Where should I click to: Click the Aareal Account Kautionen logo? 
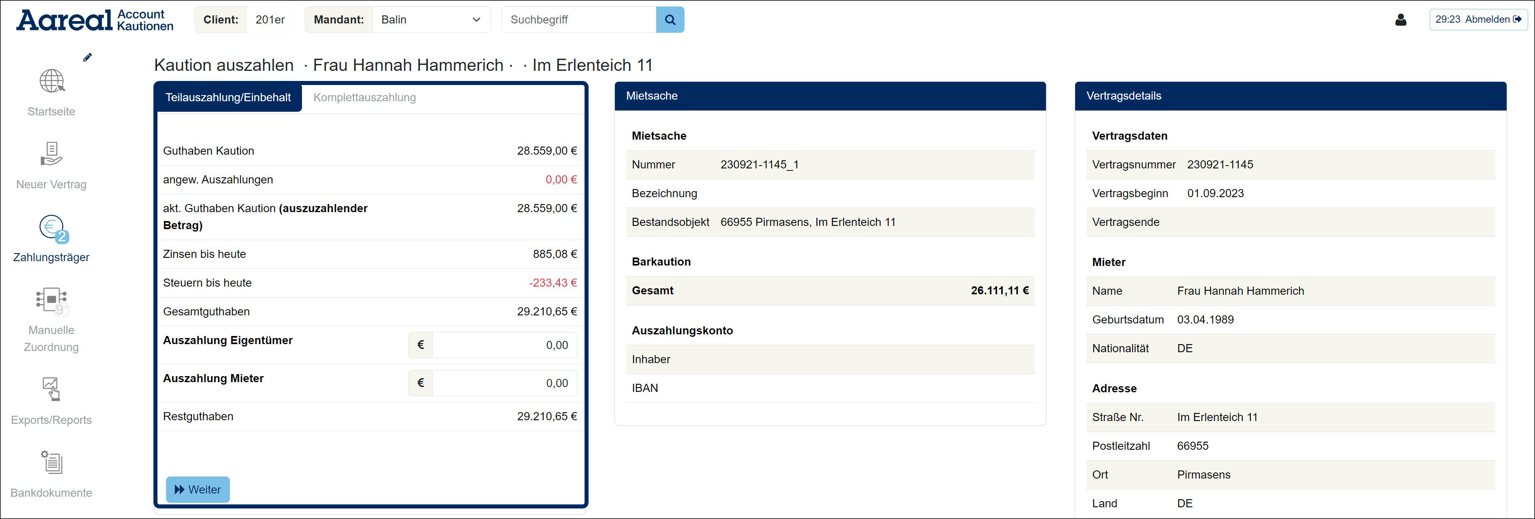point(95,20)
